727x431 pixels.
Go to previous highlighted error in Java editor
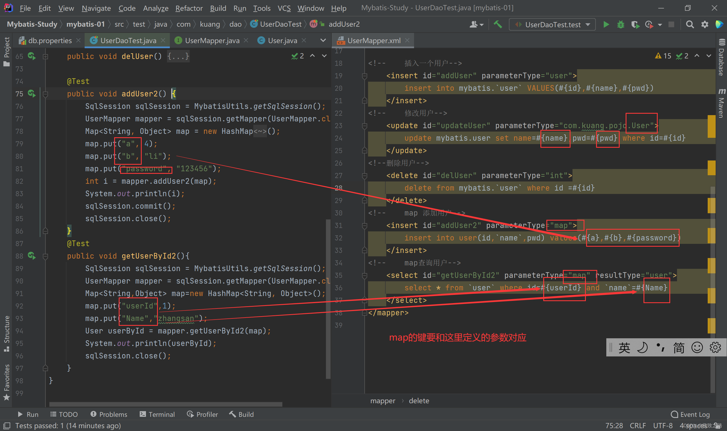(312, 56)
